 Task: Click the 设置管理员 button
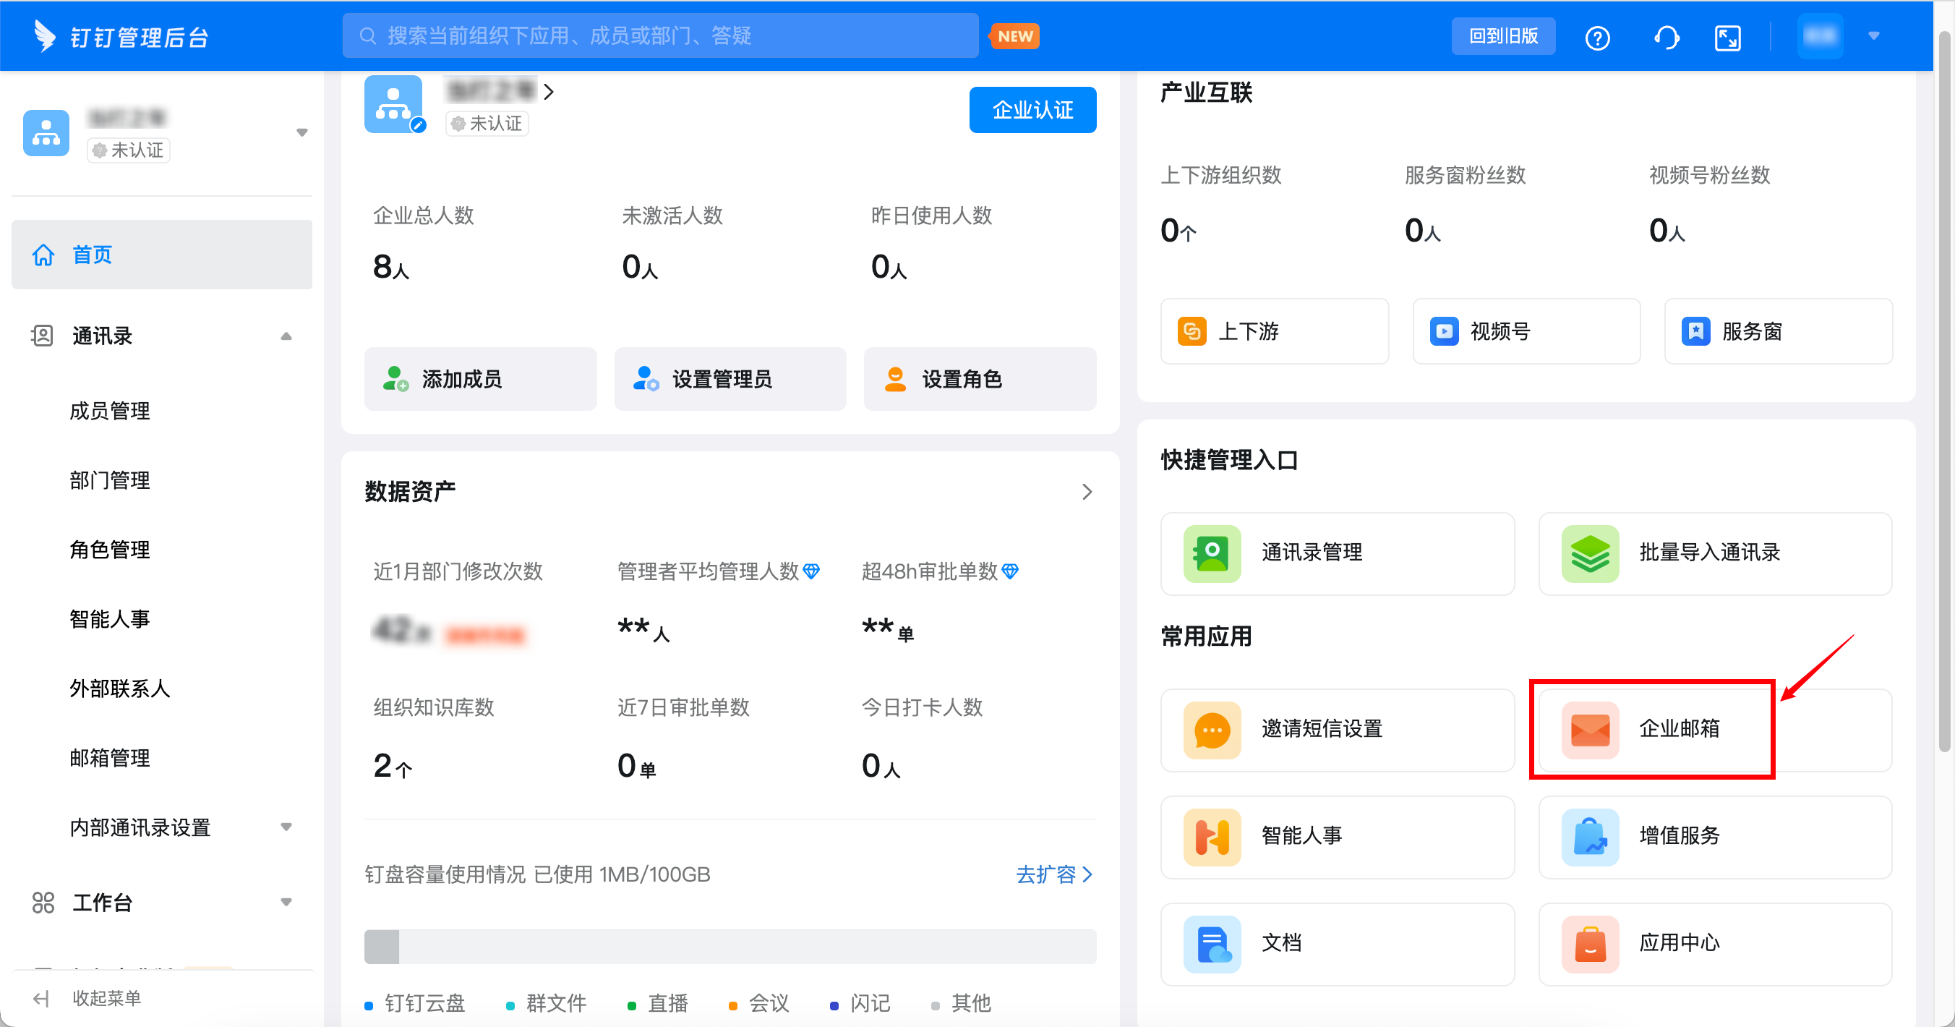tap(730, 379)
